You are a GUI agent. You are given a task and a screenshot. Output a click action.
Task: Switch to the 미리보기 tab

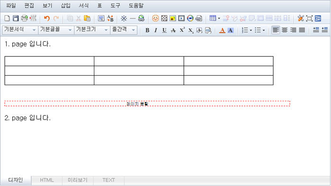point(77,180)
